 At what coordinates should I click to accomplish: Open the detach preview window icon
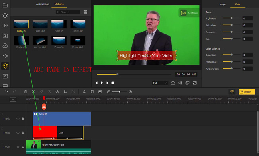click(187, 83)
